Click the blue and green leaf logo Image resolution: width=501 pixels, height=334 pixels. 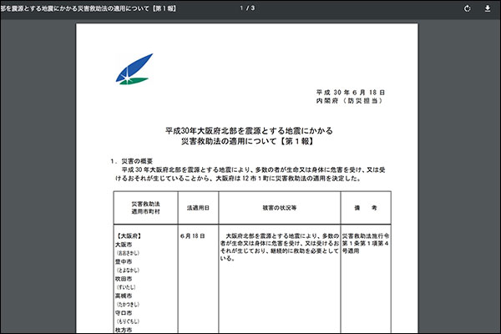click(x=133, y=68)
